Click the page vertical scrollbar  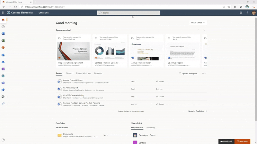[256, 69]
